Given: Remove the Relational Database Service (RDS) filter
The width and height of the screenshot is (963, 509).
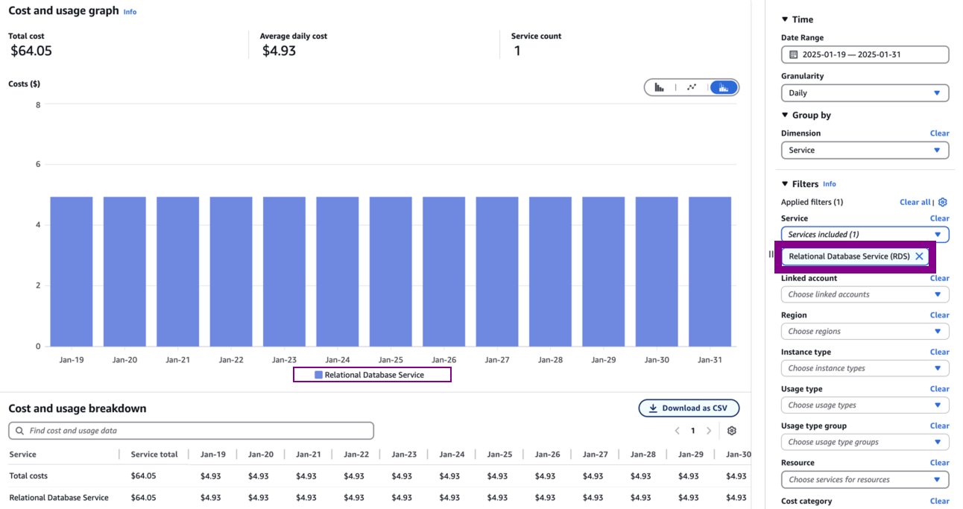Looking at the screenshot, I should click(x=919, y=256).
